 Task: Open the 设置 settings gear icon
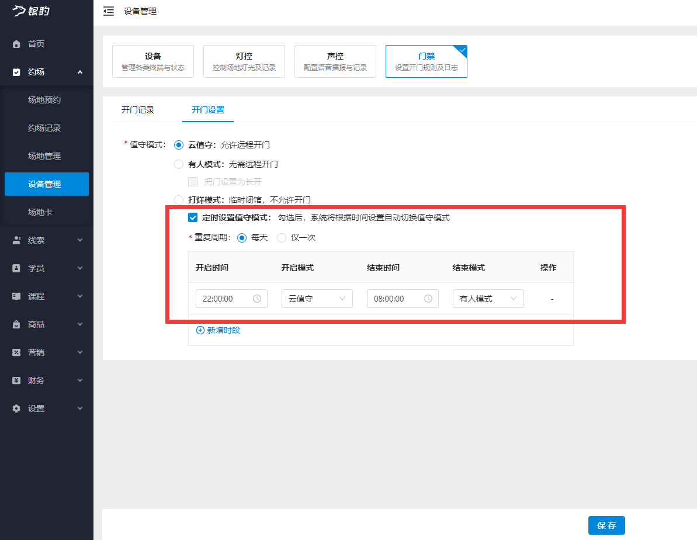(x=16, y=408)
